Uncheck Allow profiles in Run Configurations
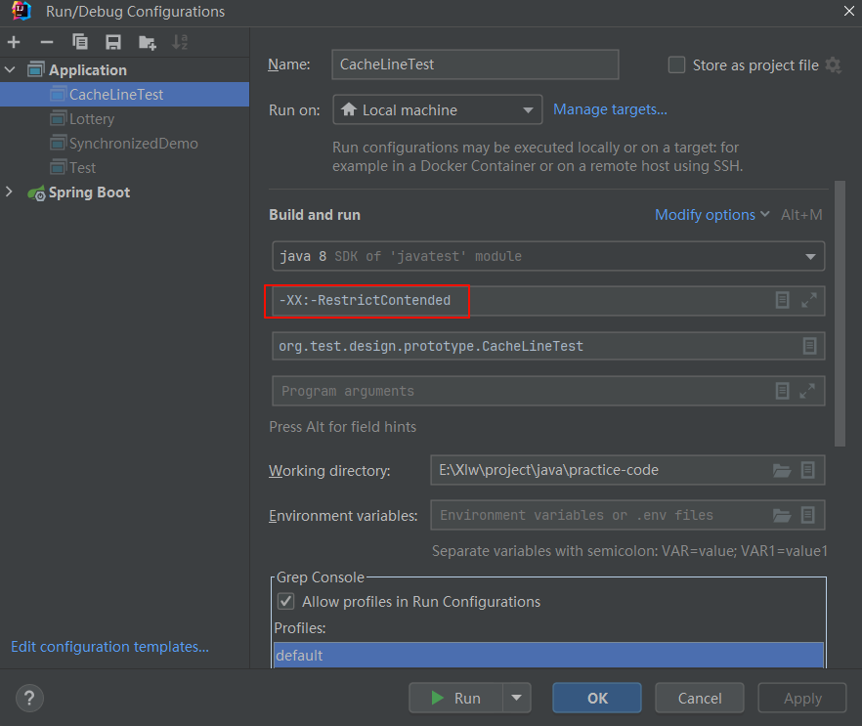This screenshot has width=862, height=726. coord(285,602)
